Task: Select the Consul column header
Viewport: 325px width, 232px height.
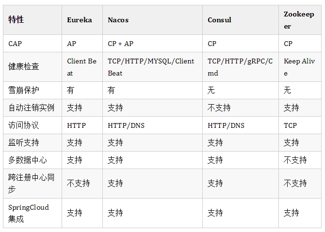Action: click(x=219, y=20)
